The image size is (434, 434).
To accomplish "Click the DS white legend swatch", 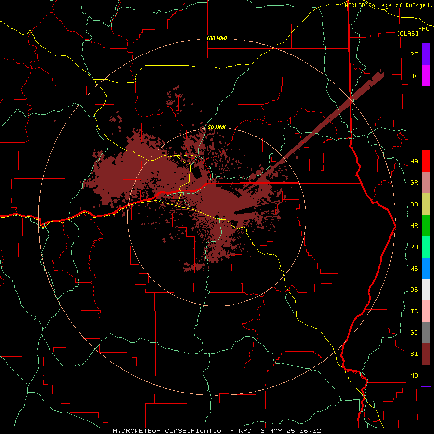I will (426, 289).
